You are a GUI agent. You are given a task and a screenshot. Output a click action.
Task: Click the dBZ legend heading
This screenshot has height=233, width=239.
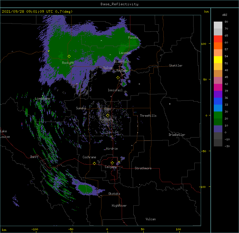(x=225, y=15)
